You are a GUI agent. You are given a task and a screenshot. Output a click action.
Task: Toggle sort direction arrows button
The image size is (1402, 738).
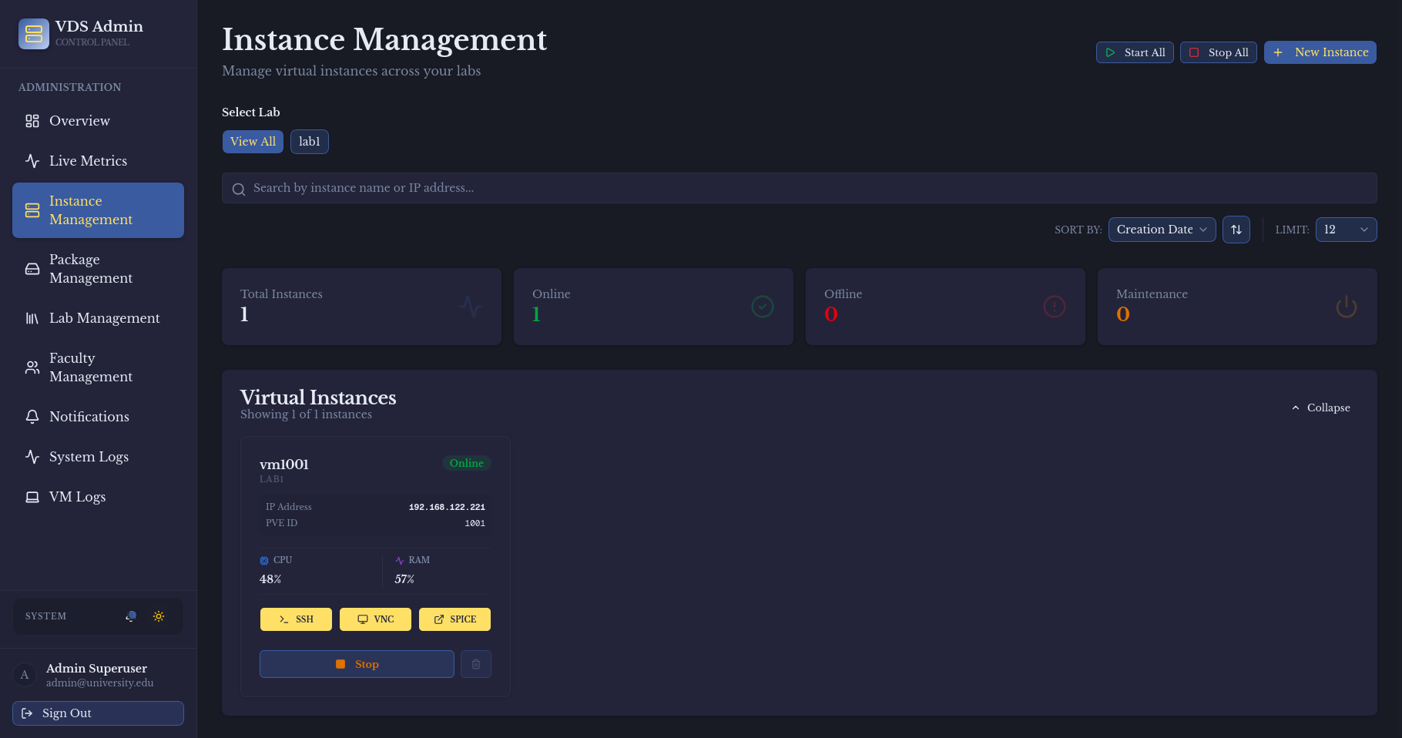[1236, 230]
